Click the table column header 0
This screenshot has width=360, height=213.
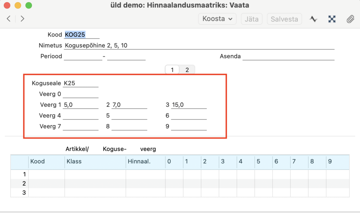tap(174, 162)
